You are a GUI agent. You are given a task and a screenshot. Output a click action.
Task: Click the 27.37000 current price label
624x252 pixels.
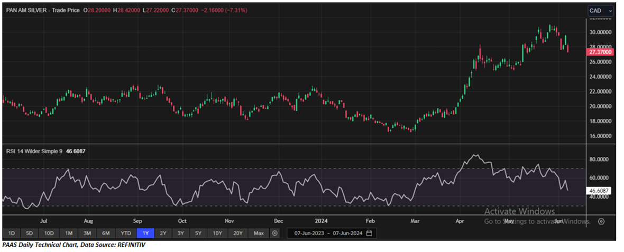600,53
